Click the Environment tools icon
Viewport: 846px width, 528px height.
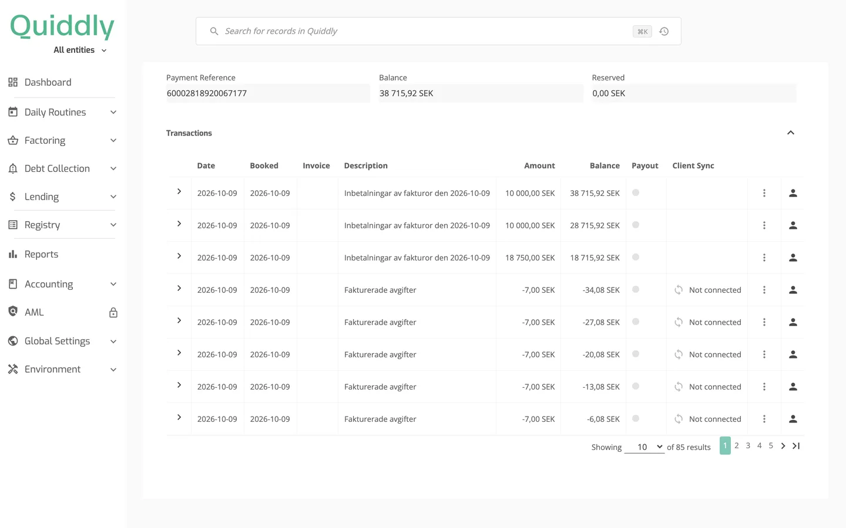(13, 369)
